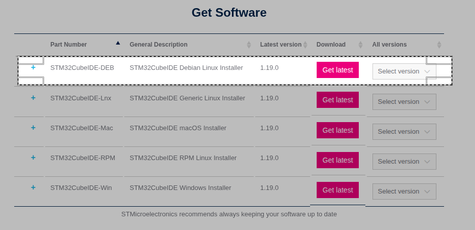The height and width of the screenshot is (230, 475).
Task: Open Select version dropdown for STM32CubeIDE-Mac
Action: click(x=404, y=132)
